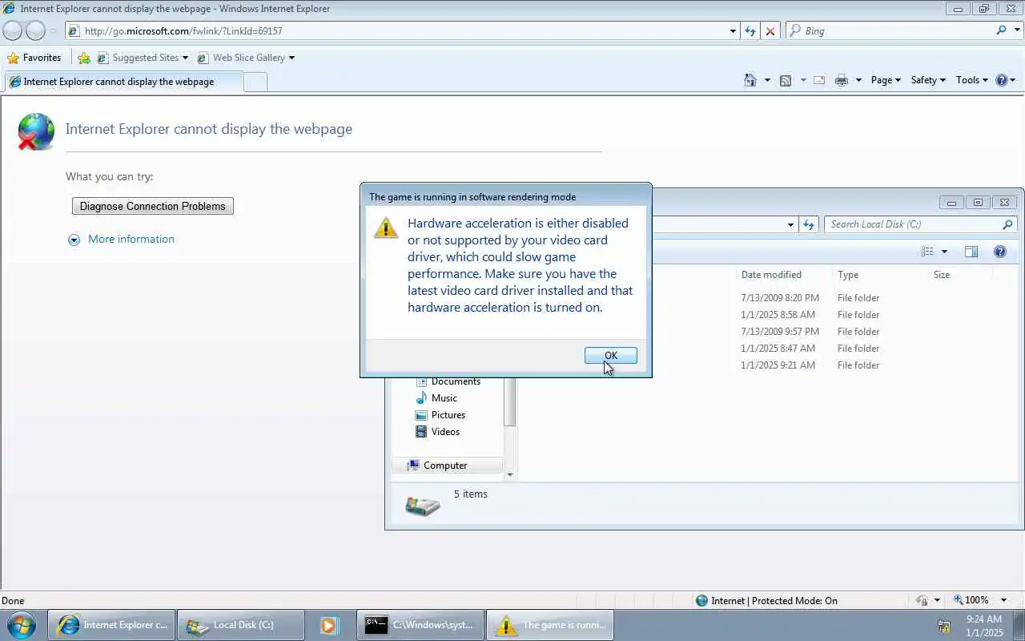1025x641 pixels.
Task: Open the zoom level 100% button
Action: (x=971, y=600)
